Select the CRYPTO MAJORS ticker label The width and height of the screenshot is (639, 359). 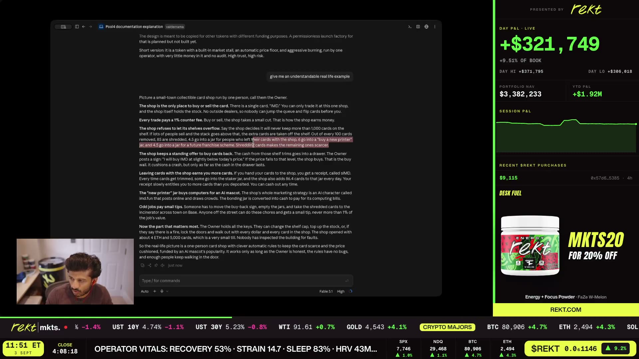coord(447,327)
